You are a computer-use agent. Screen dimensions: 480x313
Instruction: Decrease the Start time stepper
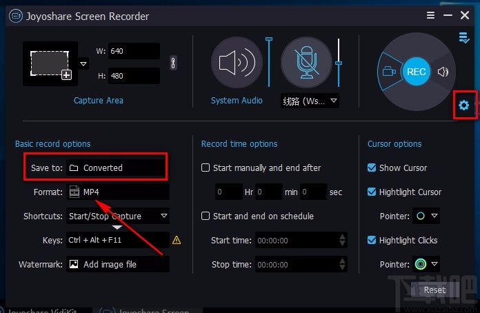tap(343, 244)
